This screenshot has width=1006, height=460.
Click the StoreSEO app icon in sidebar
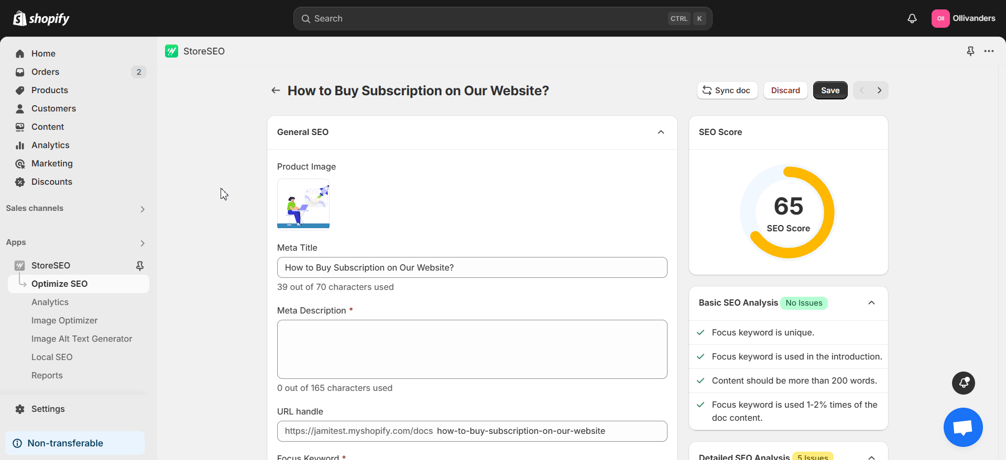[x=20, y=265]
